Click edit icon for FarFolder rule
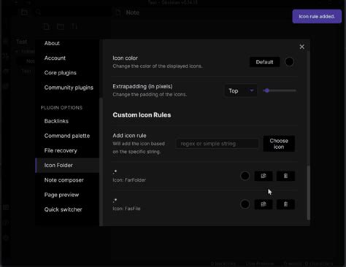The width and height of the screenshot is (346, 267). 264,176
